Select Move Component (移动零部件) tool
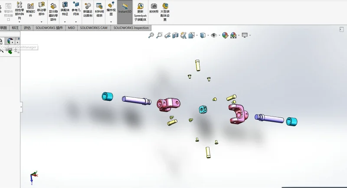Viewport: 347px width, 188px height. point(41,9)
